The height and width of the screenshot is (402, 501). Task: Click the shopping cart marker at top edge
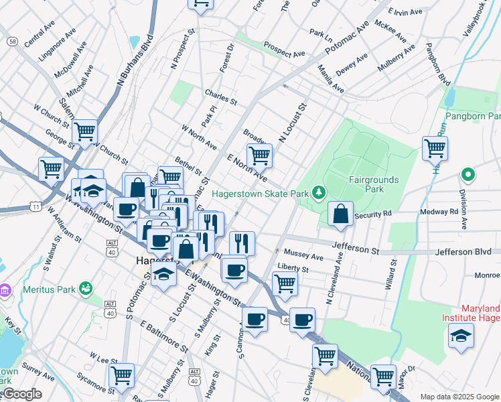click(200, 3)
